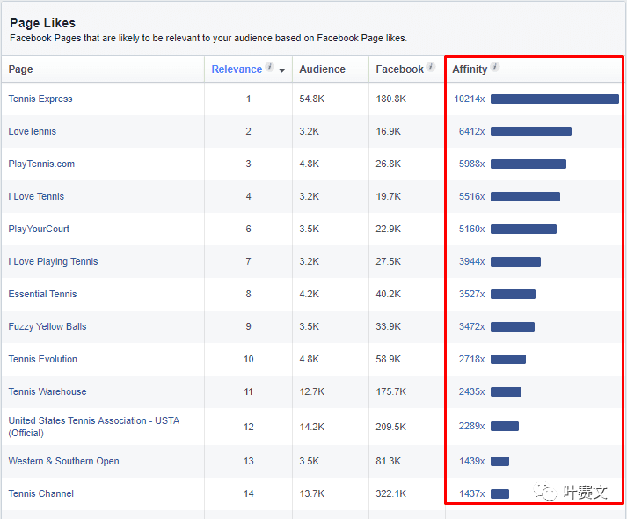Click the 2718x affinity value
This screenshot has width=627, height=519.
coord(472,360)
